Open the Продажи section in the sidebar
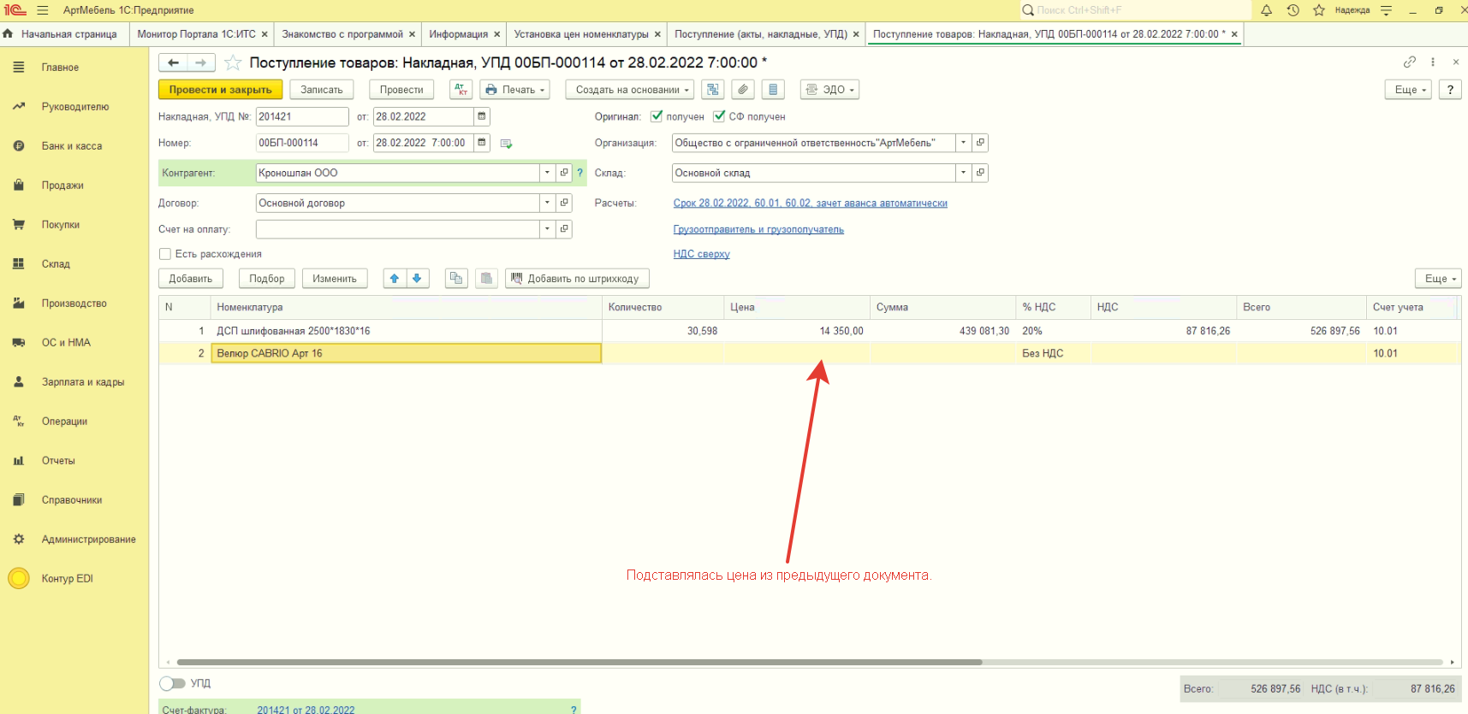1468x714 pixels. [x=62, y=186]
